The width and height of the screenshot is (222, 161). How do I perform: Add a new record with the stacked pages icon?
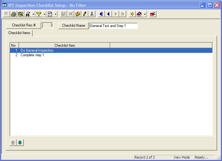78,14
